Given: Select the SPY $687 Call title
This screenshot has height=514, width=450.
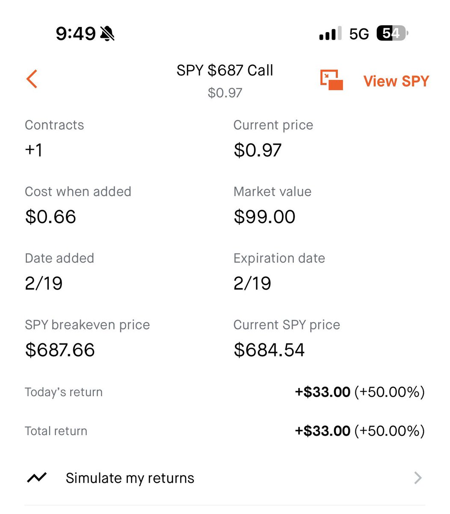Looking at the screenshot, I should pos(225,70).
